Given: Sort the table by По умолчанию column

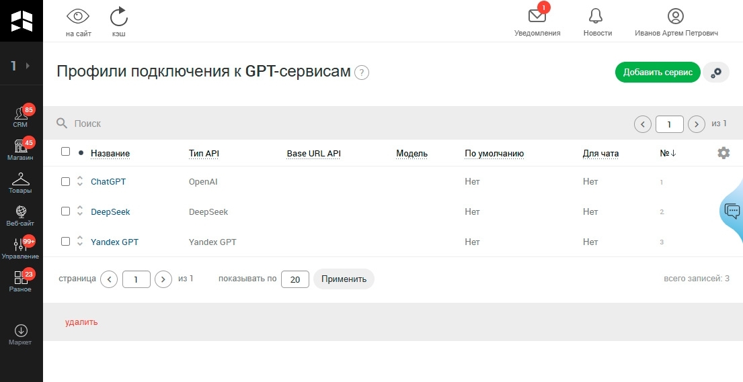Looking at the screenshot, I should point(494,153).
